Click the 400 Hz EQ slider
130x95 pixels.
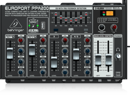click(x=66, y=20)
